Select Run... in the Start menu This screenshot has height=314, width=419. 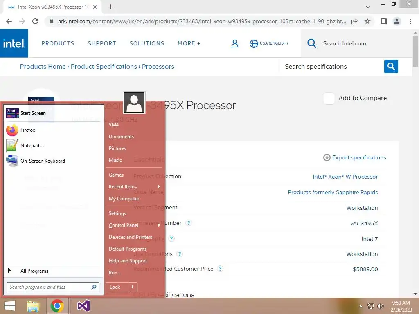coord(115,273)
